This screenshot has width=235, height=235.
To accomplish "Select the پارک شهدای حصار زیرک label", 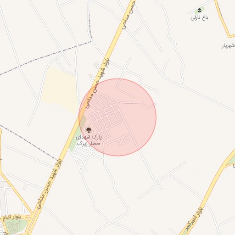I will pos(89,140).
